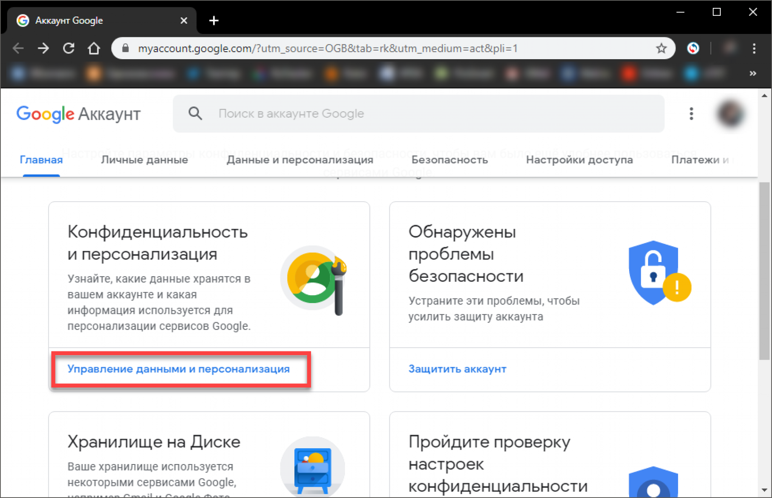Select the Аккаунт Google browser tab

click(102, 20)
